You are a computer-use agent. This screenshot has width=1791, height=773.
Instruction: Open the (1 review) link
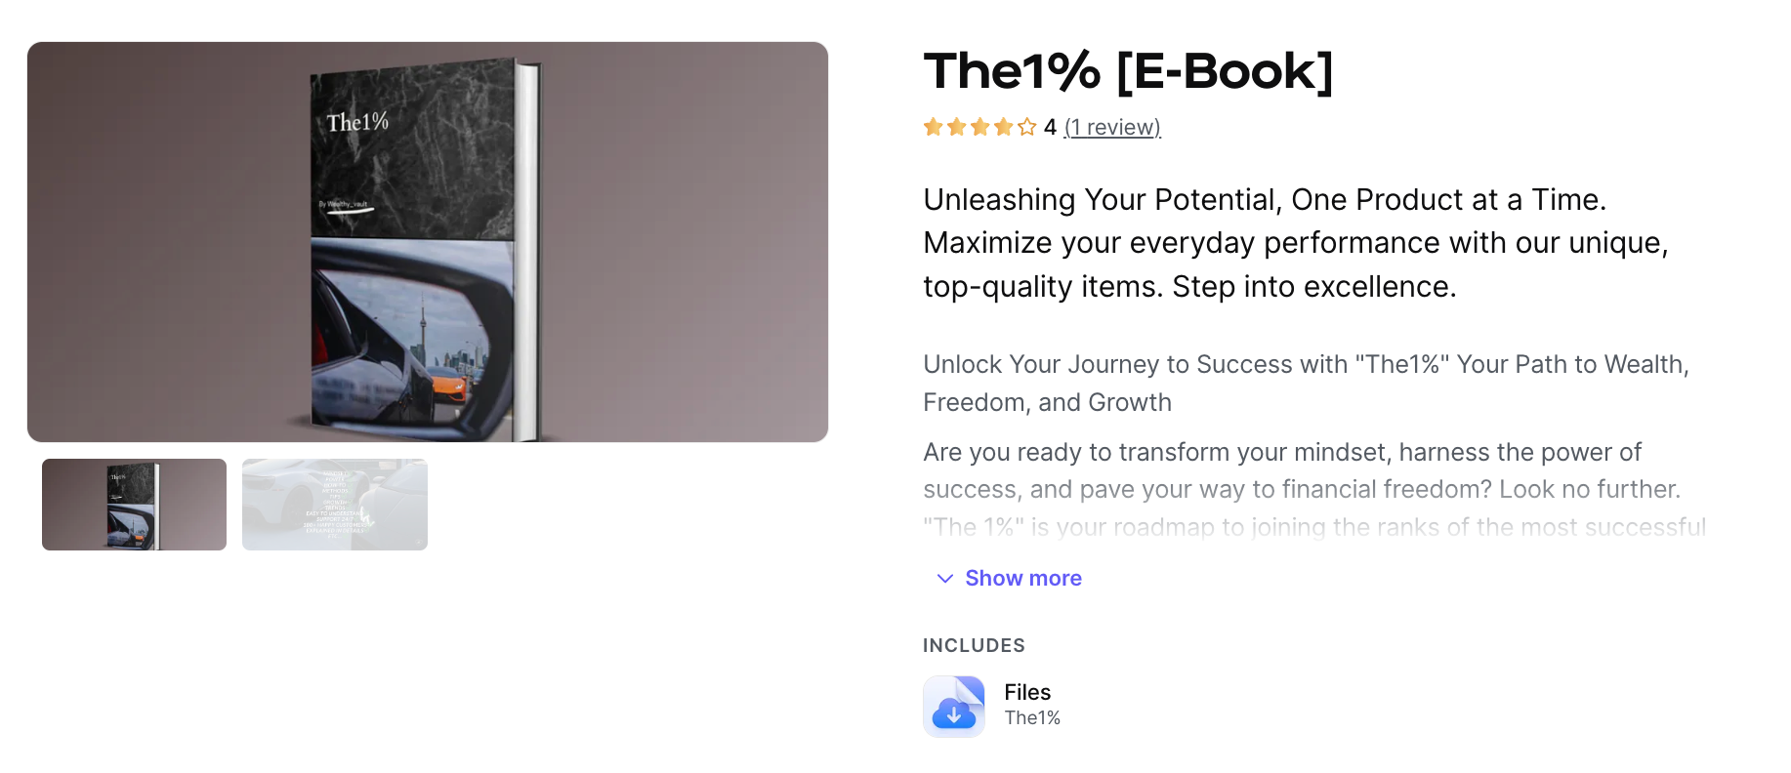click(1111, 127)
